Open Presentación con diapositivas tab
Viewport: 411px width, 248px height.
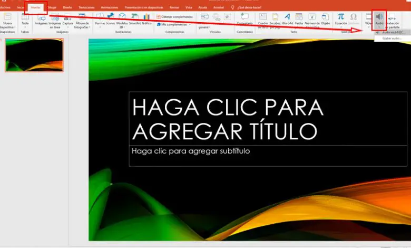tap(144, 7)
